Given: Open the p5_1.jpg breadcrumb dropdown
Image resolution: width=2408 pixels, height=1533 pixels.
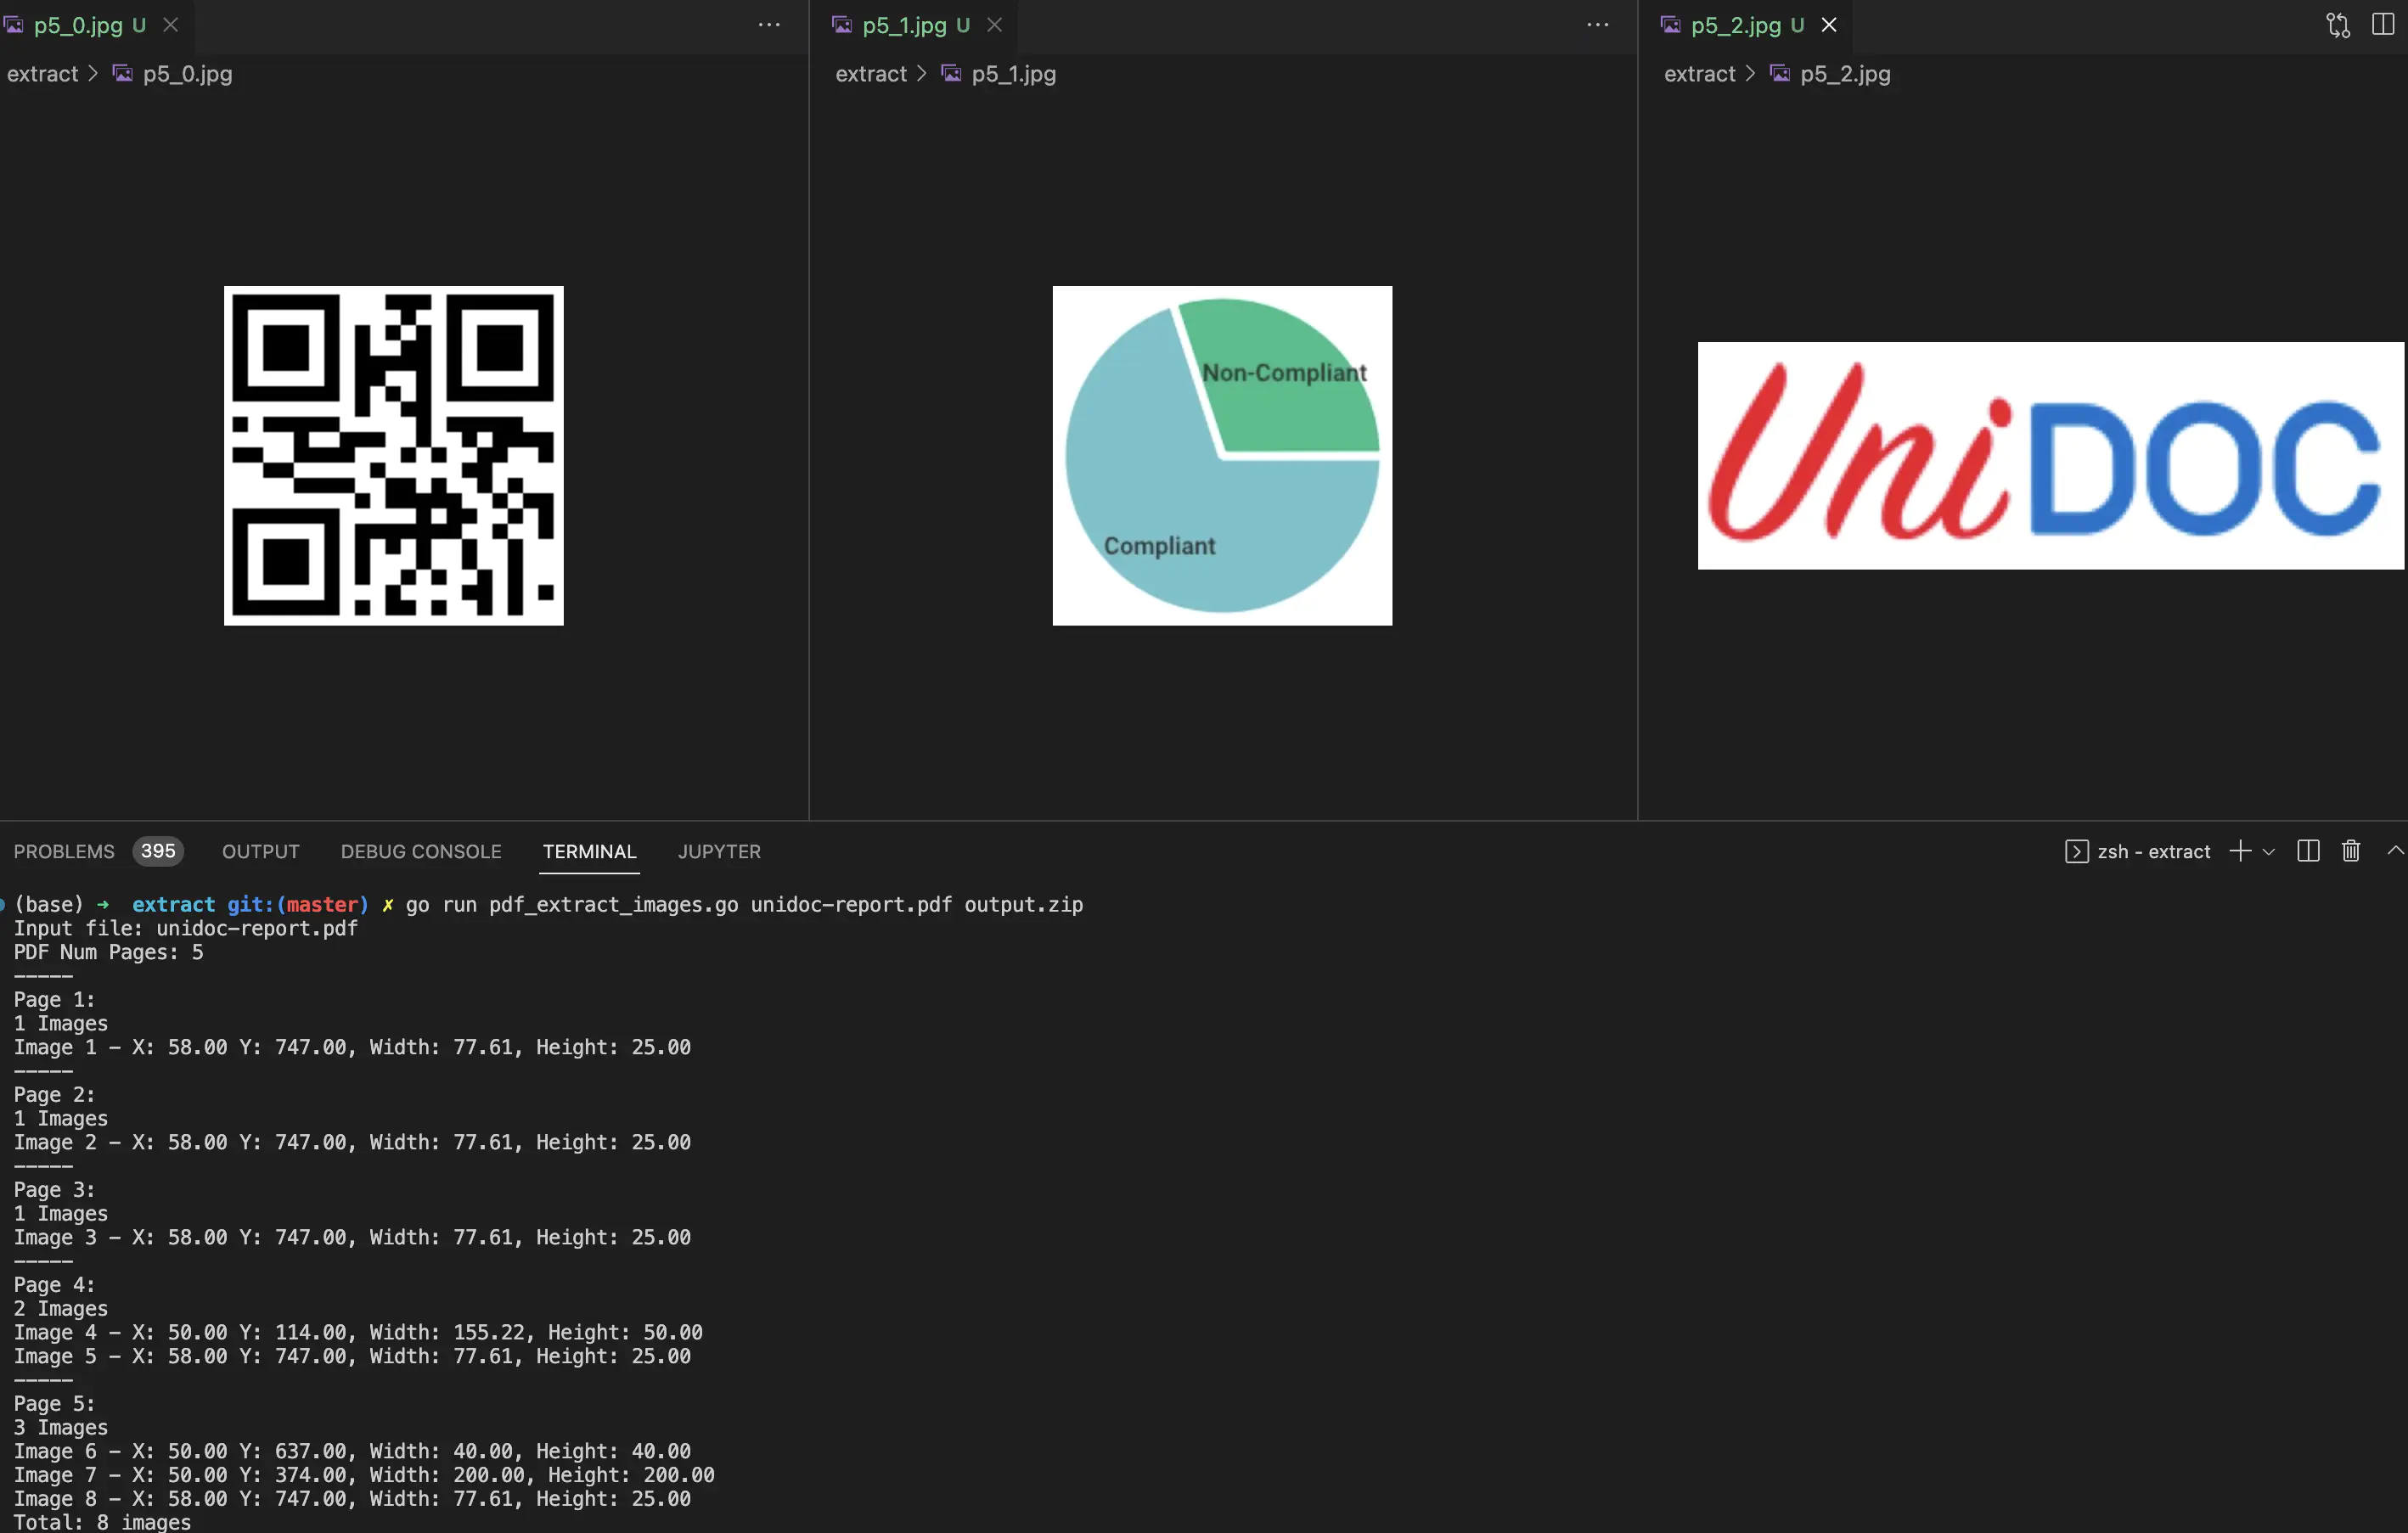Looking at the screenshot, I should coord(1012,73).
